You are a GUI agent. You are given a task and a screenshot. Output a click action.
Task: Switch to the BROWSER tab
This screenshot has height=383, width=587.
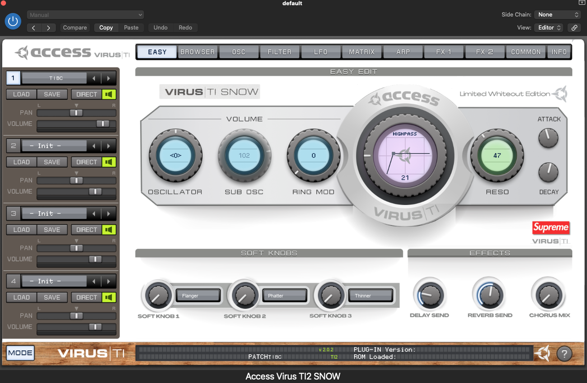198,52
